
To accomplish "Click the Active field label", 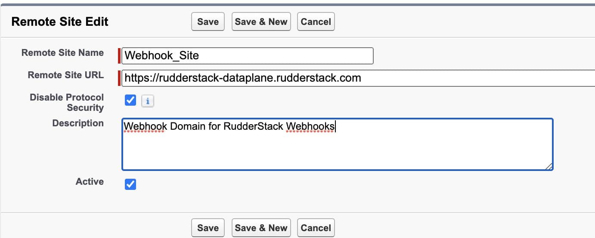I will [x=90, y=182].
